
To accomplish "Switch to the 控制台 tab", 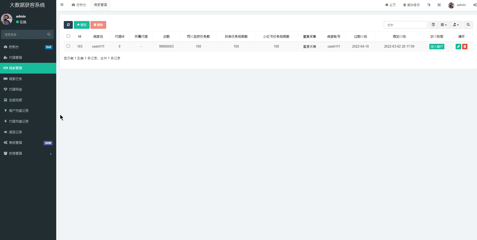I will pos(79,5).
